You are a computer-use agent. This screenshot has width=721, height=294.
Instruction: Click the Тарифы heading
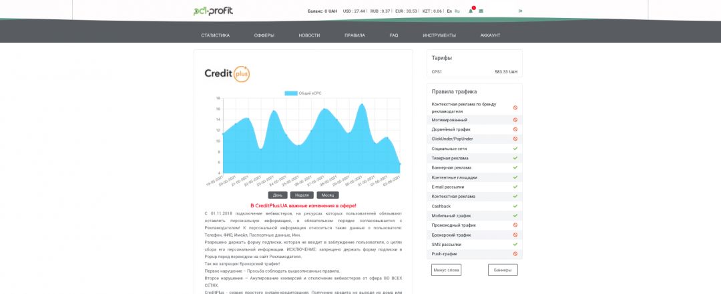(x=442, y=59)
